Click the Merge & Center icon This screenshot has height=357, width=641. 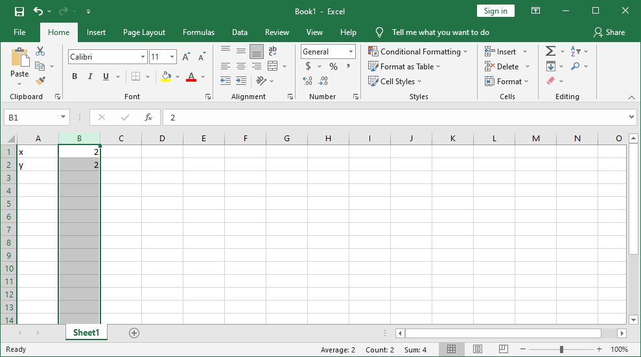tap(273, 66)
